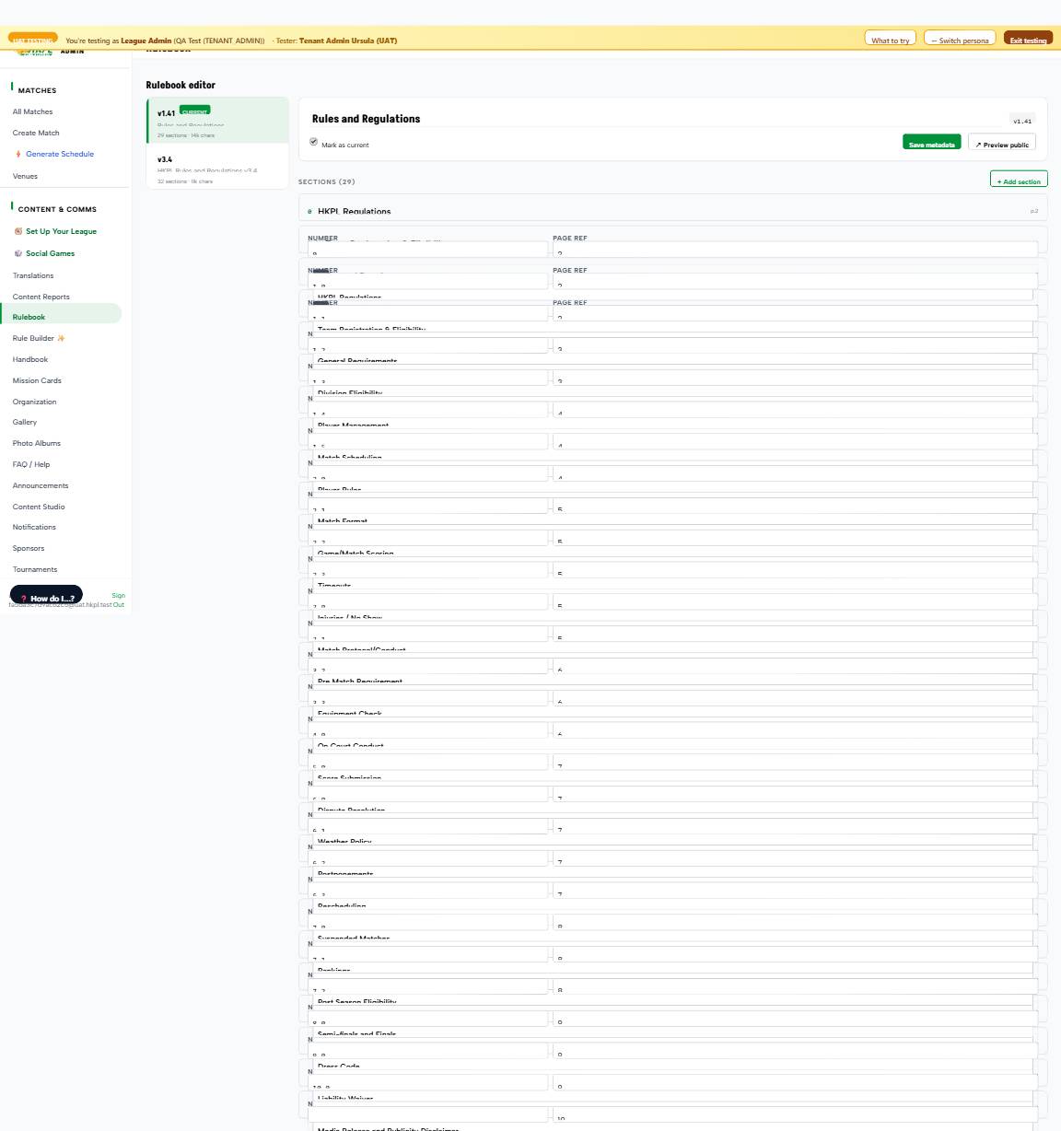Open Organization in the sidebar

[x=34, y=402]
